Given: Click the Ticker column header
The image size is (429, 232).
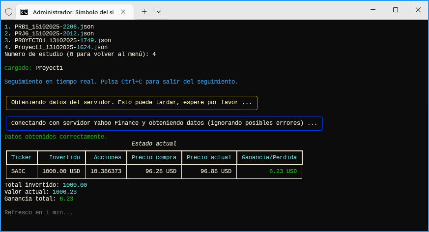Looking at the screenshot, I should tap(22, 158).
